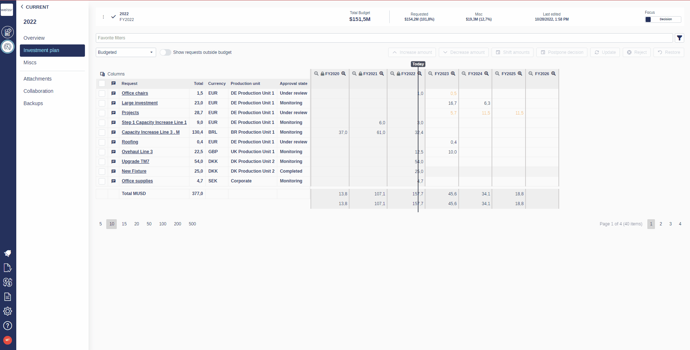Viewport: 690px width, 350px height.
Task: Open settings gear in sidebar
Action: coord(8,311)
